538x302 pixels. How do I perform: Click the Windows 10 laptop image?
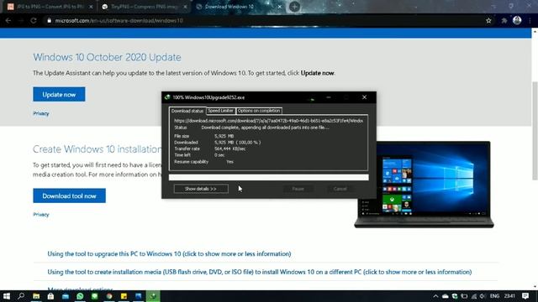coord(424,185)
